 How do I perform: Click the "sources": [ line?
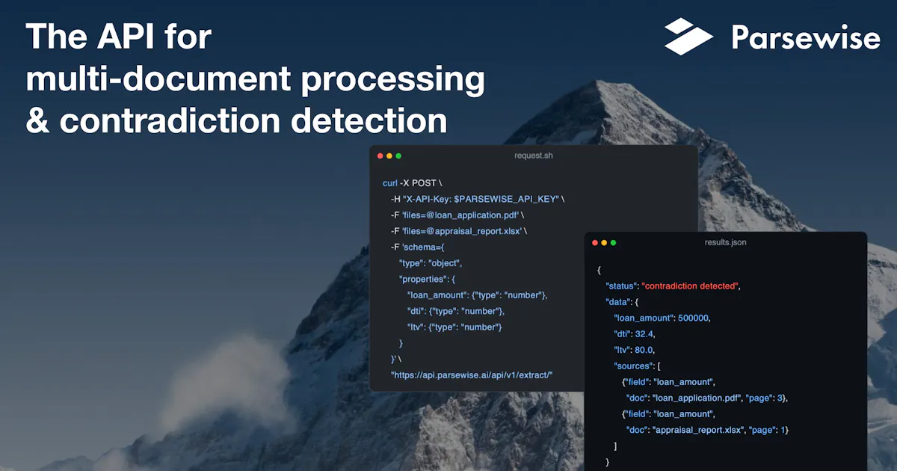tap(638, 366)
